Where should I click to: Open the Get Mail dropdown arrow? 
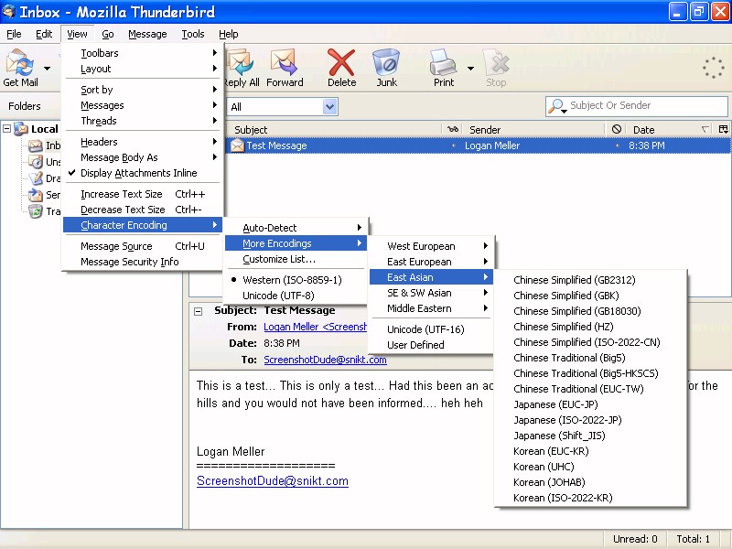(x=48, y=69)
